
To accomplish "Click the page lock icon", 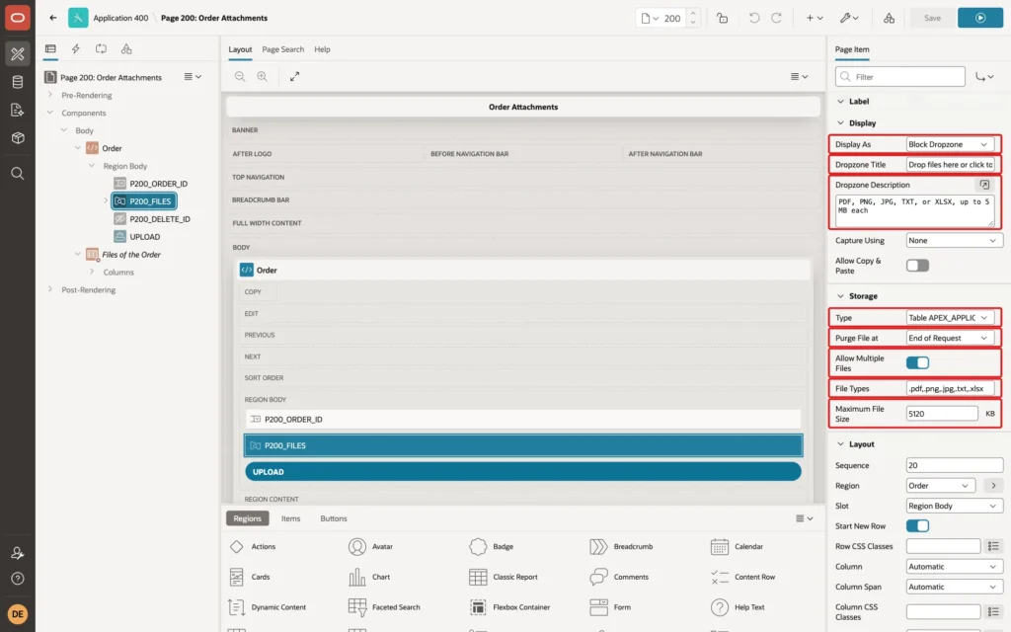I will click(722, 18).
